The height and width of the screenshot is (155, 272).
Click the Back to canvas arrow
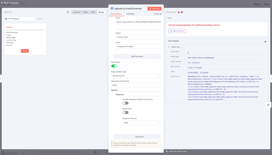tap(2, 3)
